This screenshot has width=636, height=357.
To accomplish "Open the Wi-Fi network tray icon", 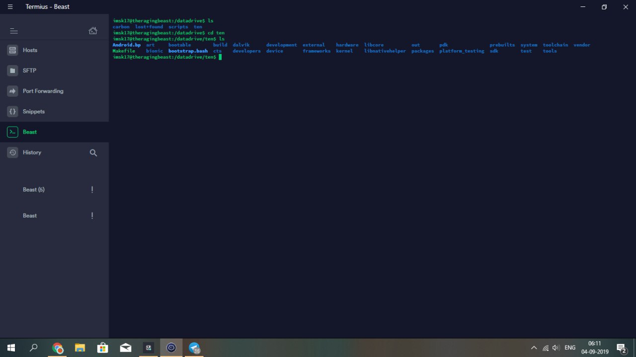I will pos(546,348).
